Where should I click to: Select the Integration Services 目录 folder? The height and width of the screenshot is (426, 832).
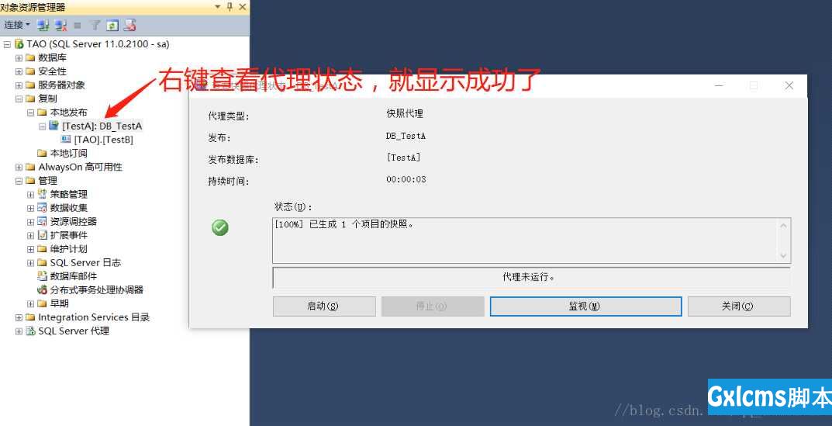point(94,317)
